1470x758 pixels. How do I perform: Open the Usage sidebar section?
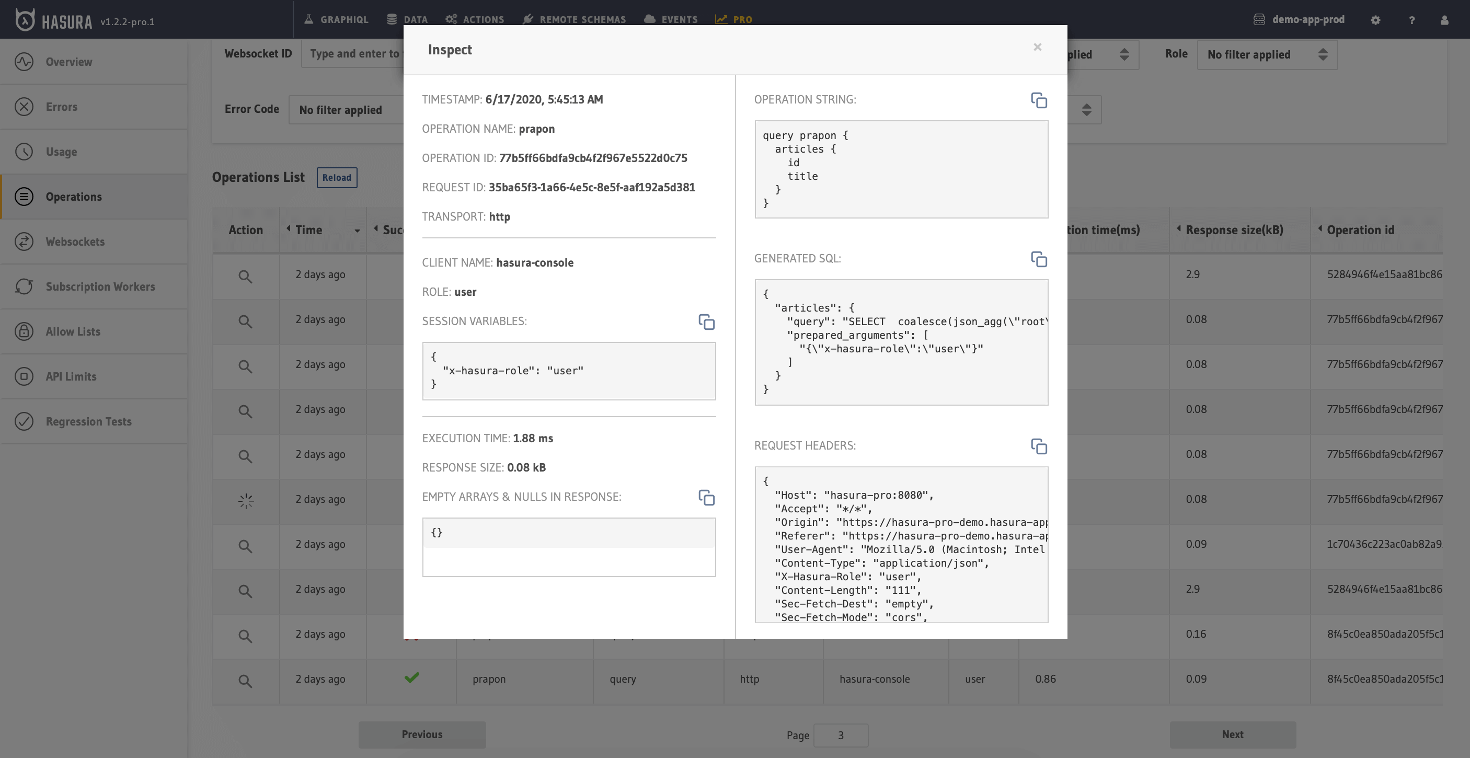(94, 152)
